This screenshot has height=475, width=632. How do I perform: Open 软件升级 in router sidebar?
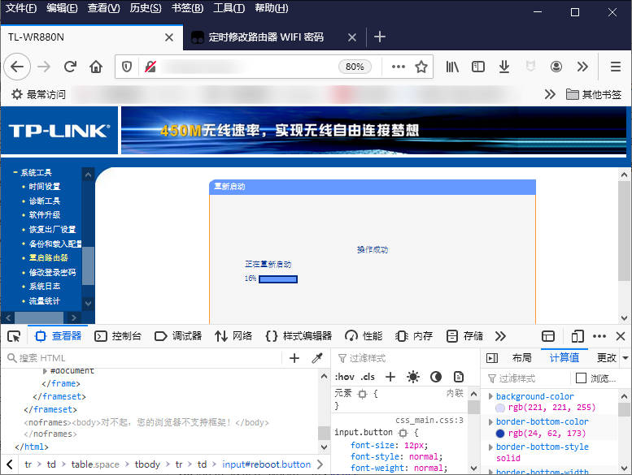pyautogui.click(x=45, y=215)
